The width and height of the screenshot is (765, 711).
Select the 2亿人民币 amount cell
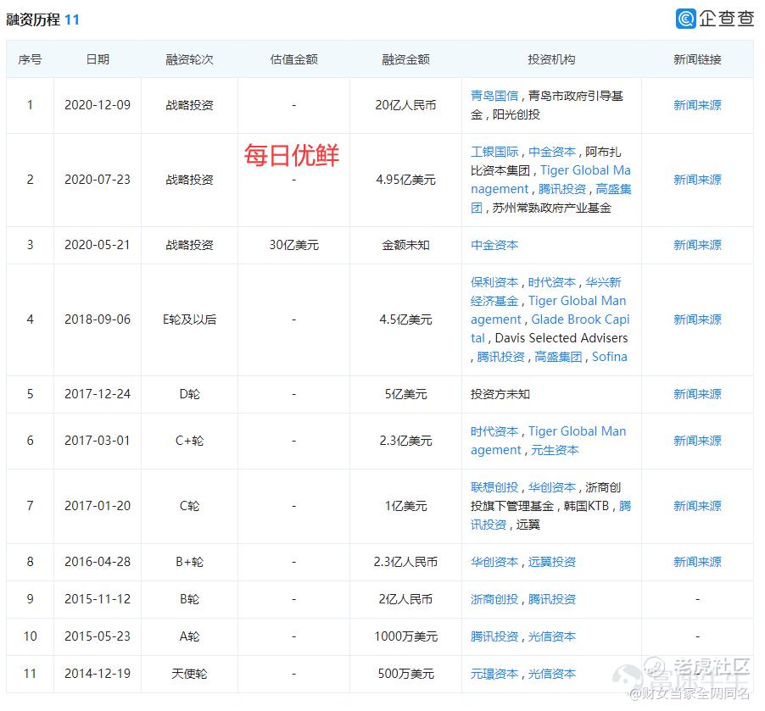click(405, 600)
